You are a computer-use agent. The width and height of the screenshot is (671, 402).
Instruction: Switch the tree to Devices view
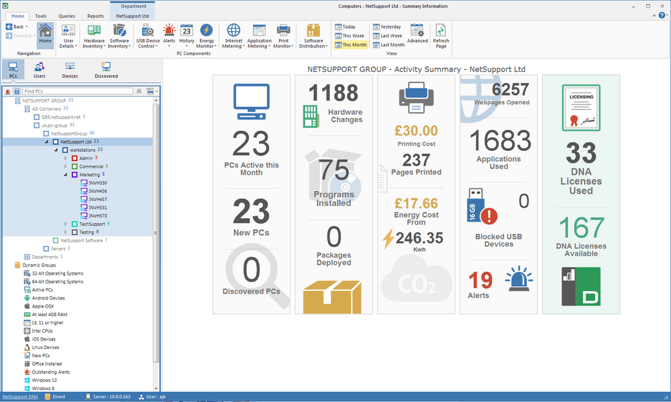(70, 70)
